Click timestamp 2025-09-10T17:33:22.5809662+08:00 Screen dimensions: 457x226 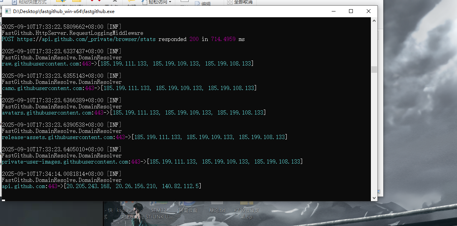tap(53, 27)
